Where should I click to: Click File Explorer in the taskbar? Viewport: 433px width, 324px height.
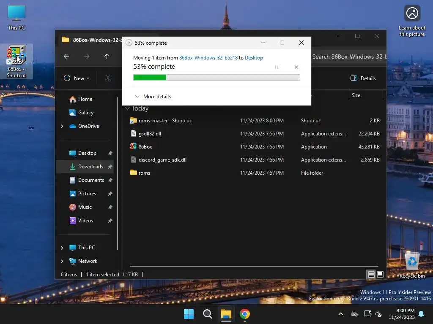pos(226,314)
